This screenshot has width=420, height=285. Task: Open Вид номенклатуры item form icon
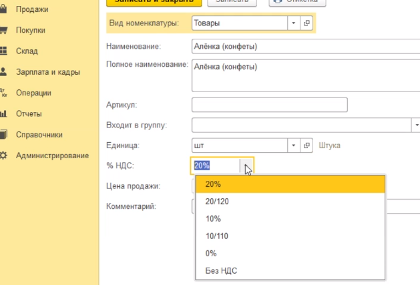(307, 23)
